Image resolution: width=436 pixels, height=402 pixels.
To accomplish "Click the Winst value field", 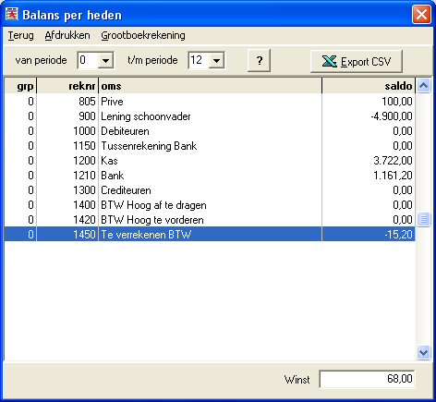I will [x=367, y=379].
